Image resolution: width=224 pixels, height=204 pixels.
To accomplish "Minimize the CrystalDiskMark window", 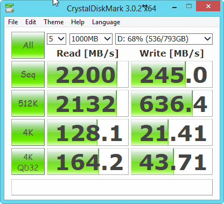I will point(174,7).
